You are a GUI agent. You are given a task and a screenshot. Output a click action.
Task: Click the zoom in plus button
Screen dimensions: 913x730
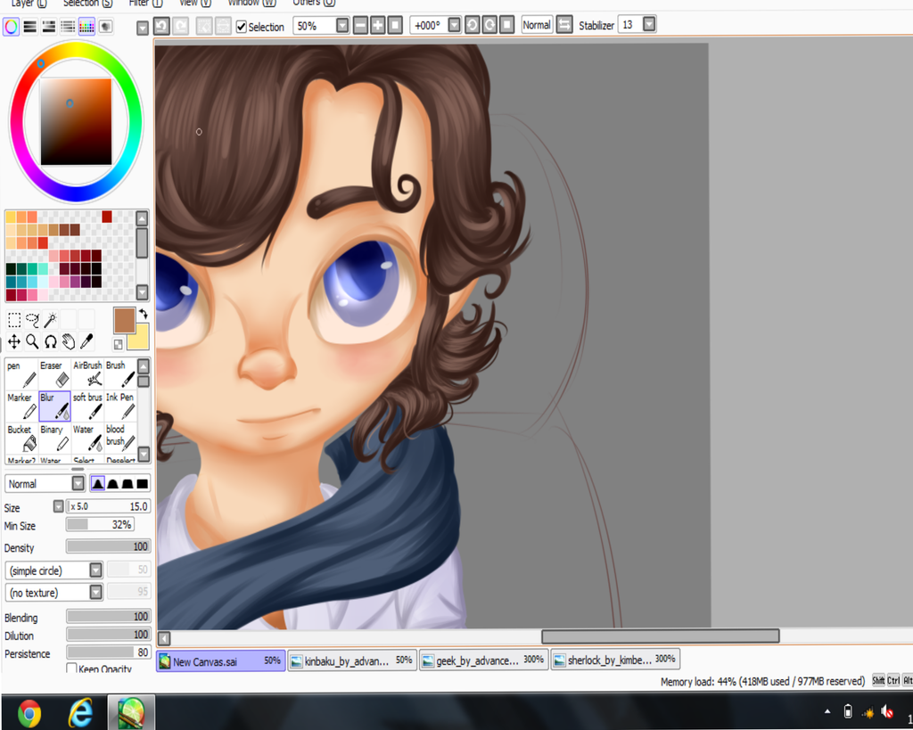378,26
